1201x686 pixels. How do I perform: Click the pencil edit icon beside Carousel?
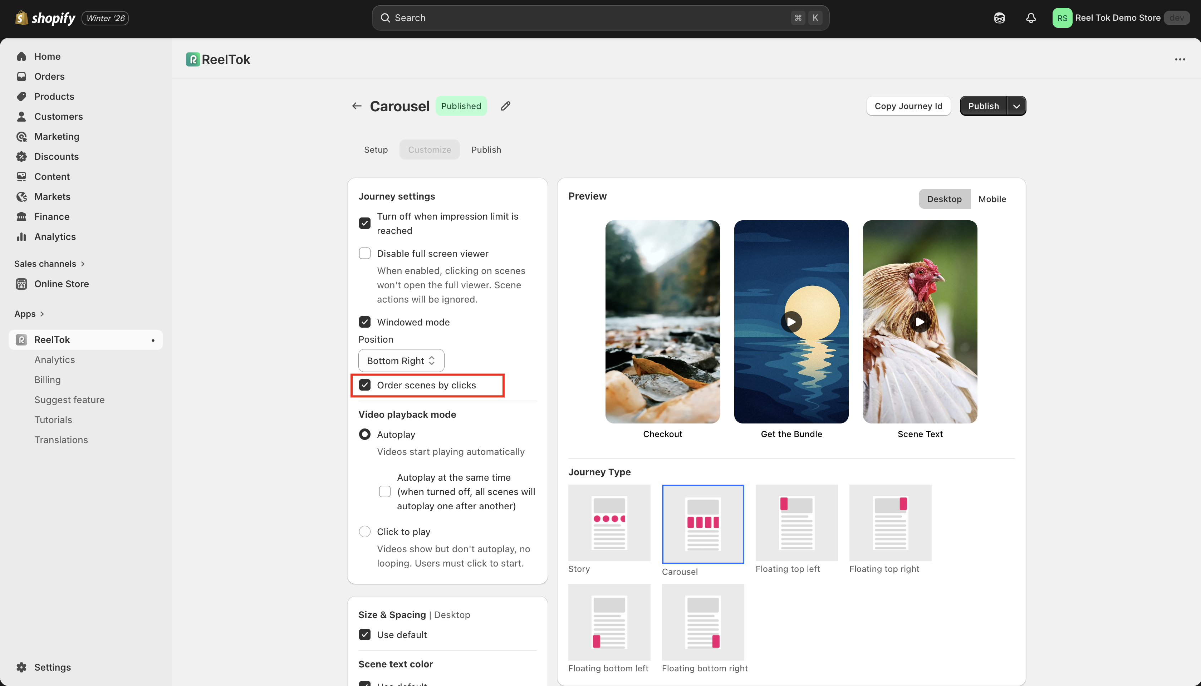pyautogui.click(x=505, y=106)
